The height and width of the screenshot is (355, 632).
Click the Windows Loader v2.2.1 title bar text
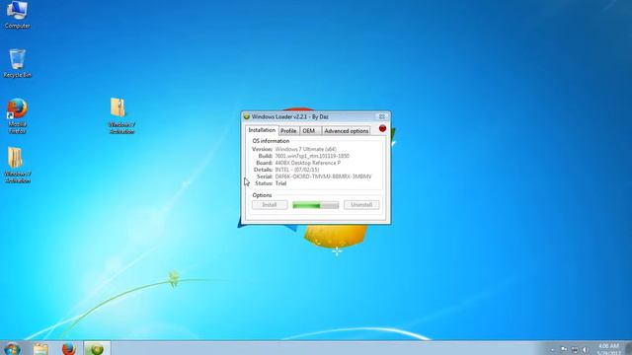coord(289,116)
